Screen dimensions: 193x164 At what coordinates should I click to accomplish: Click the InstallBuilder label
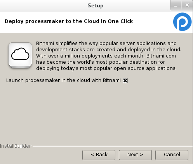tap(16, 146)
